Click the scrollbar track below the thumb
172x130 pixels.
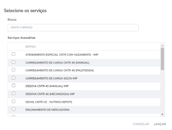(x=162, y=91)
